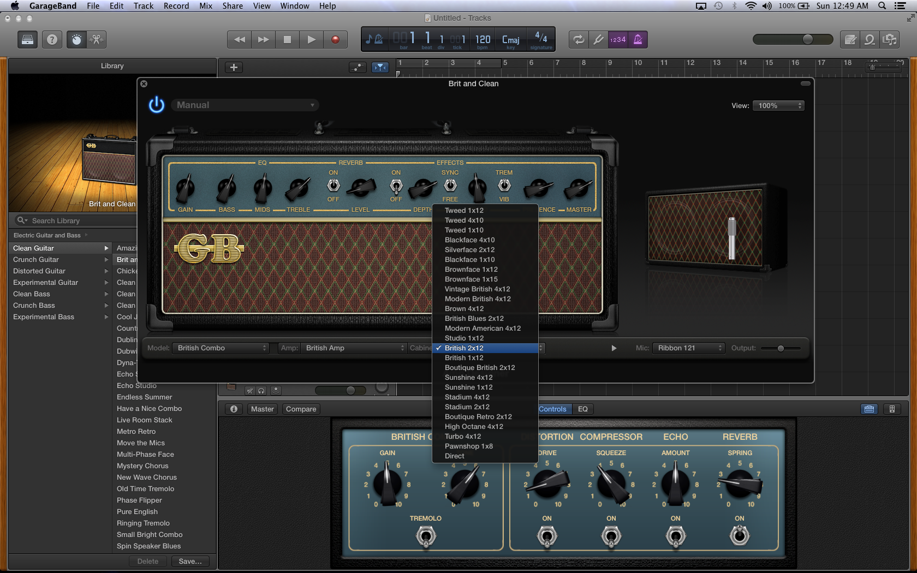This screenshot has height=573, width=917.
Task: Toggle the Effects ON/OFF switch on amp
Action: click(396, 187)
